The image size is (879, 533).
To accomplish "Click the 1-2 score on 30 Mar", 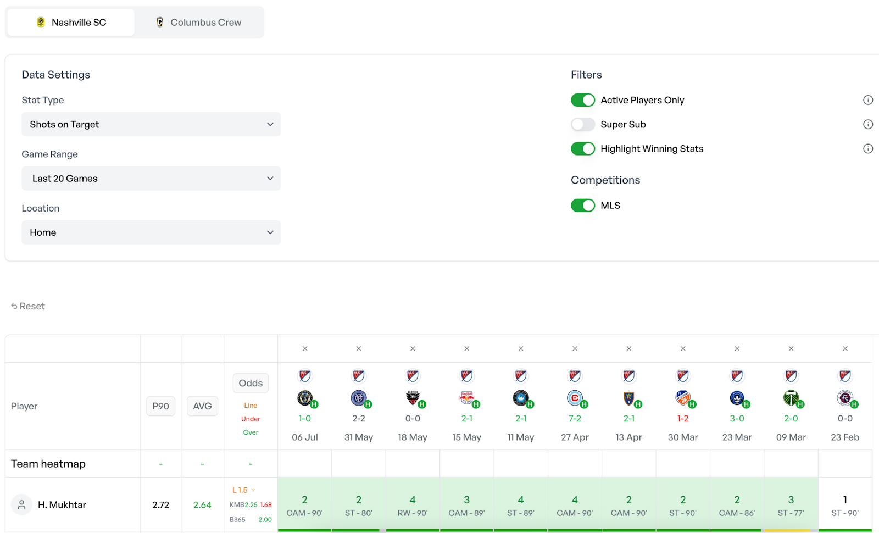I will coord(683,418).
